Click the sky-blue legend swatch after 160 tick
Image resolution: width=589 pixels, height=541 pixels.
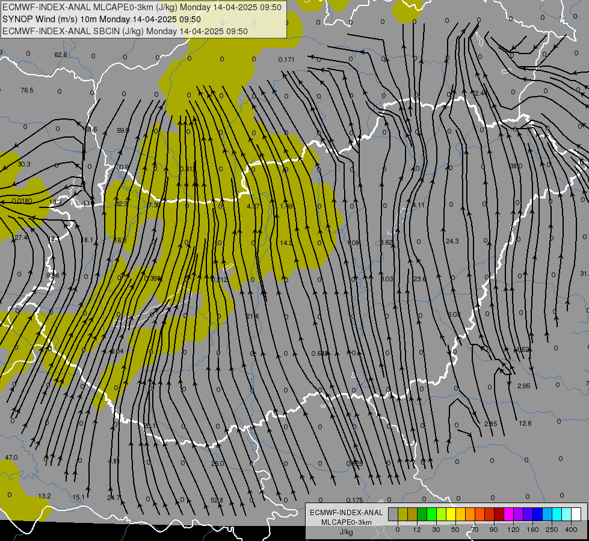click(x=547, y=514)
